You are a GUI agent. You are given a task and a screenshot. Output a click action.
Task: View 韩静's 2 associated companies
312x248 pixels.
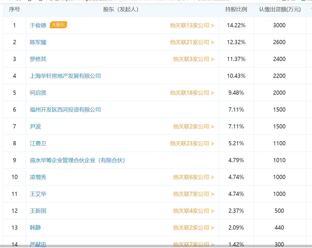pyautogui.click(x=194, y=228)
